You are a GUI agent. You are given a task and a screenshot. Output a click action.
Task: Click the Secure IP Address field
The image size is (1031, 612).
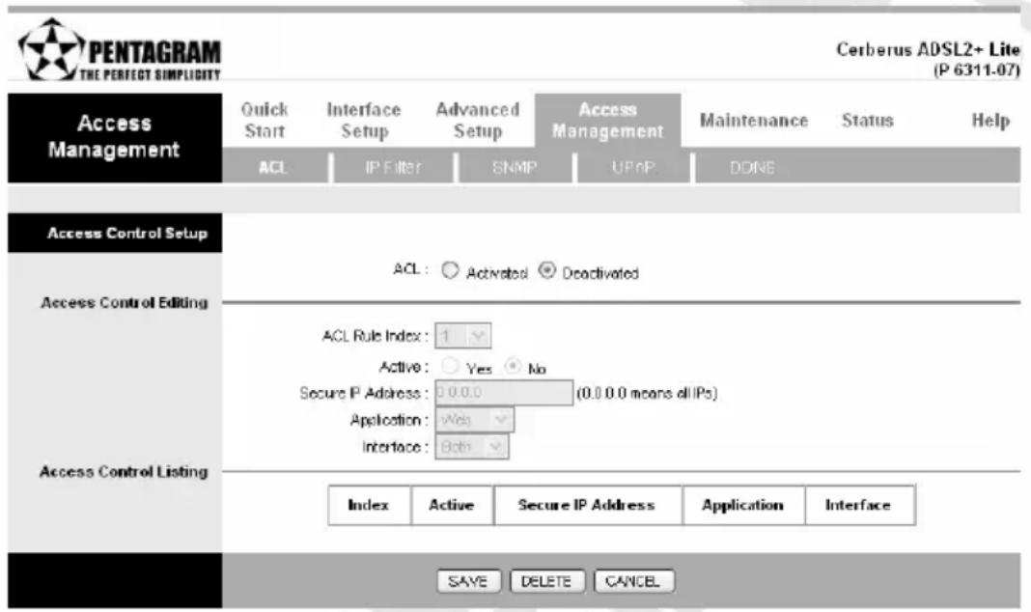point(504,393)
